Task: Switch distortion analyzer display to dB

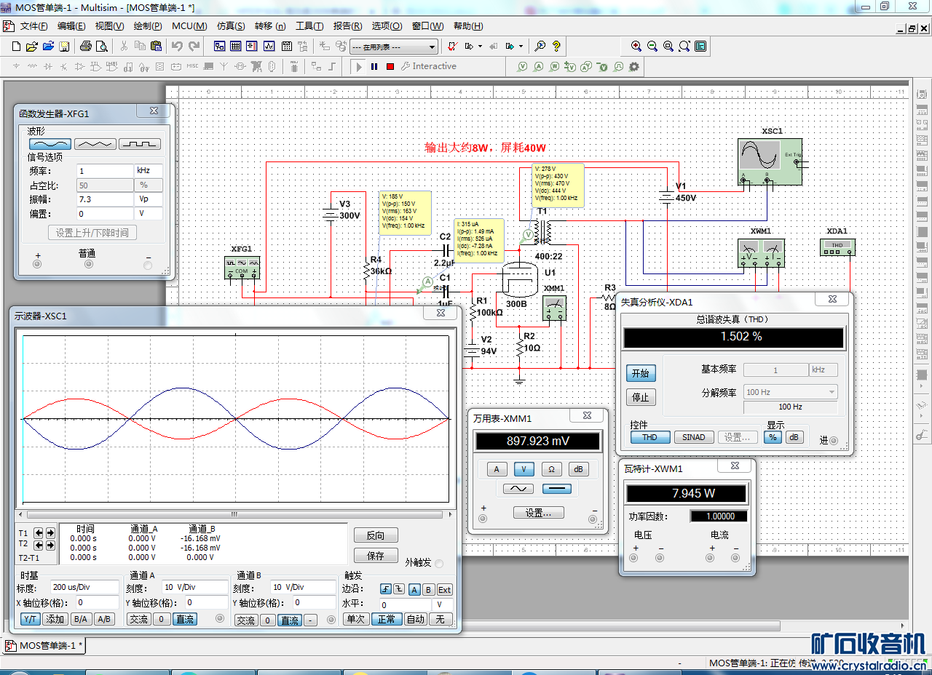Action: pyautogui.click(x=794, y=437)
